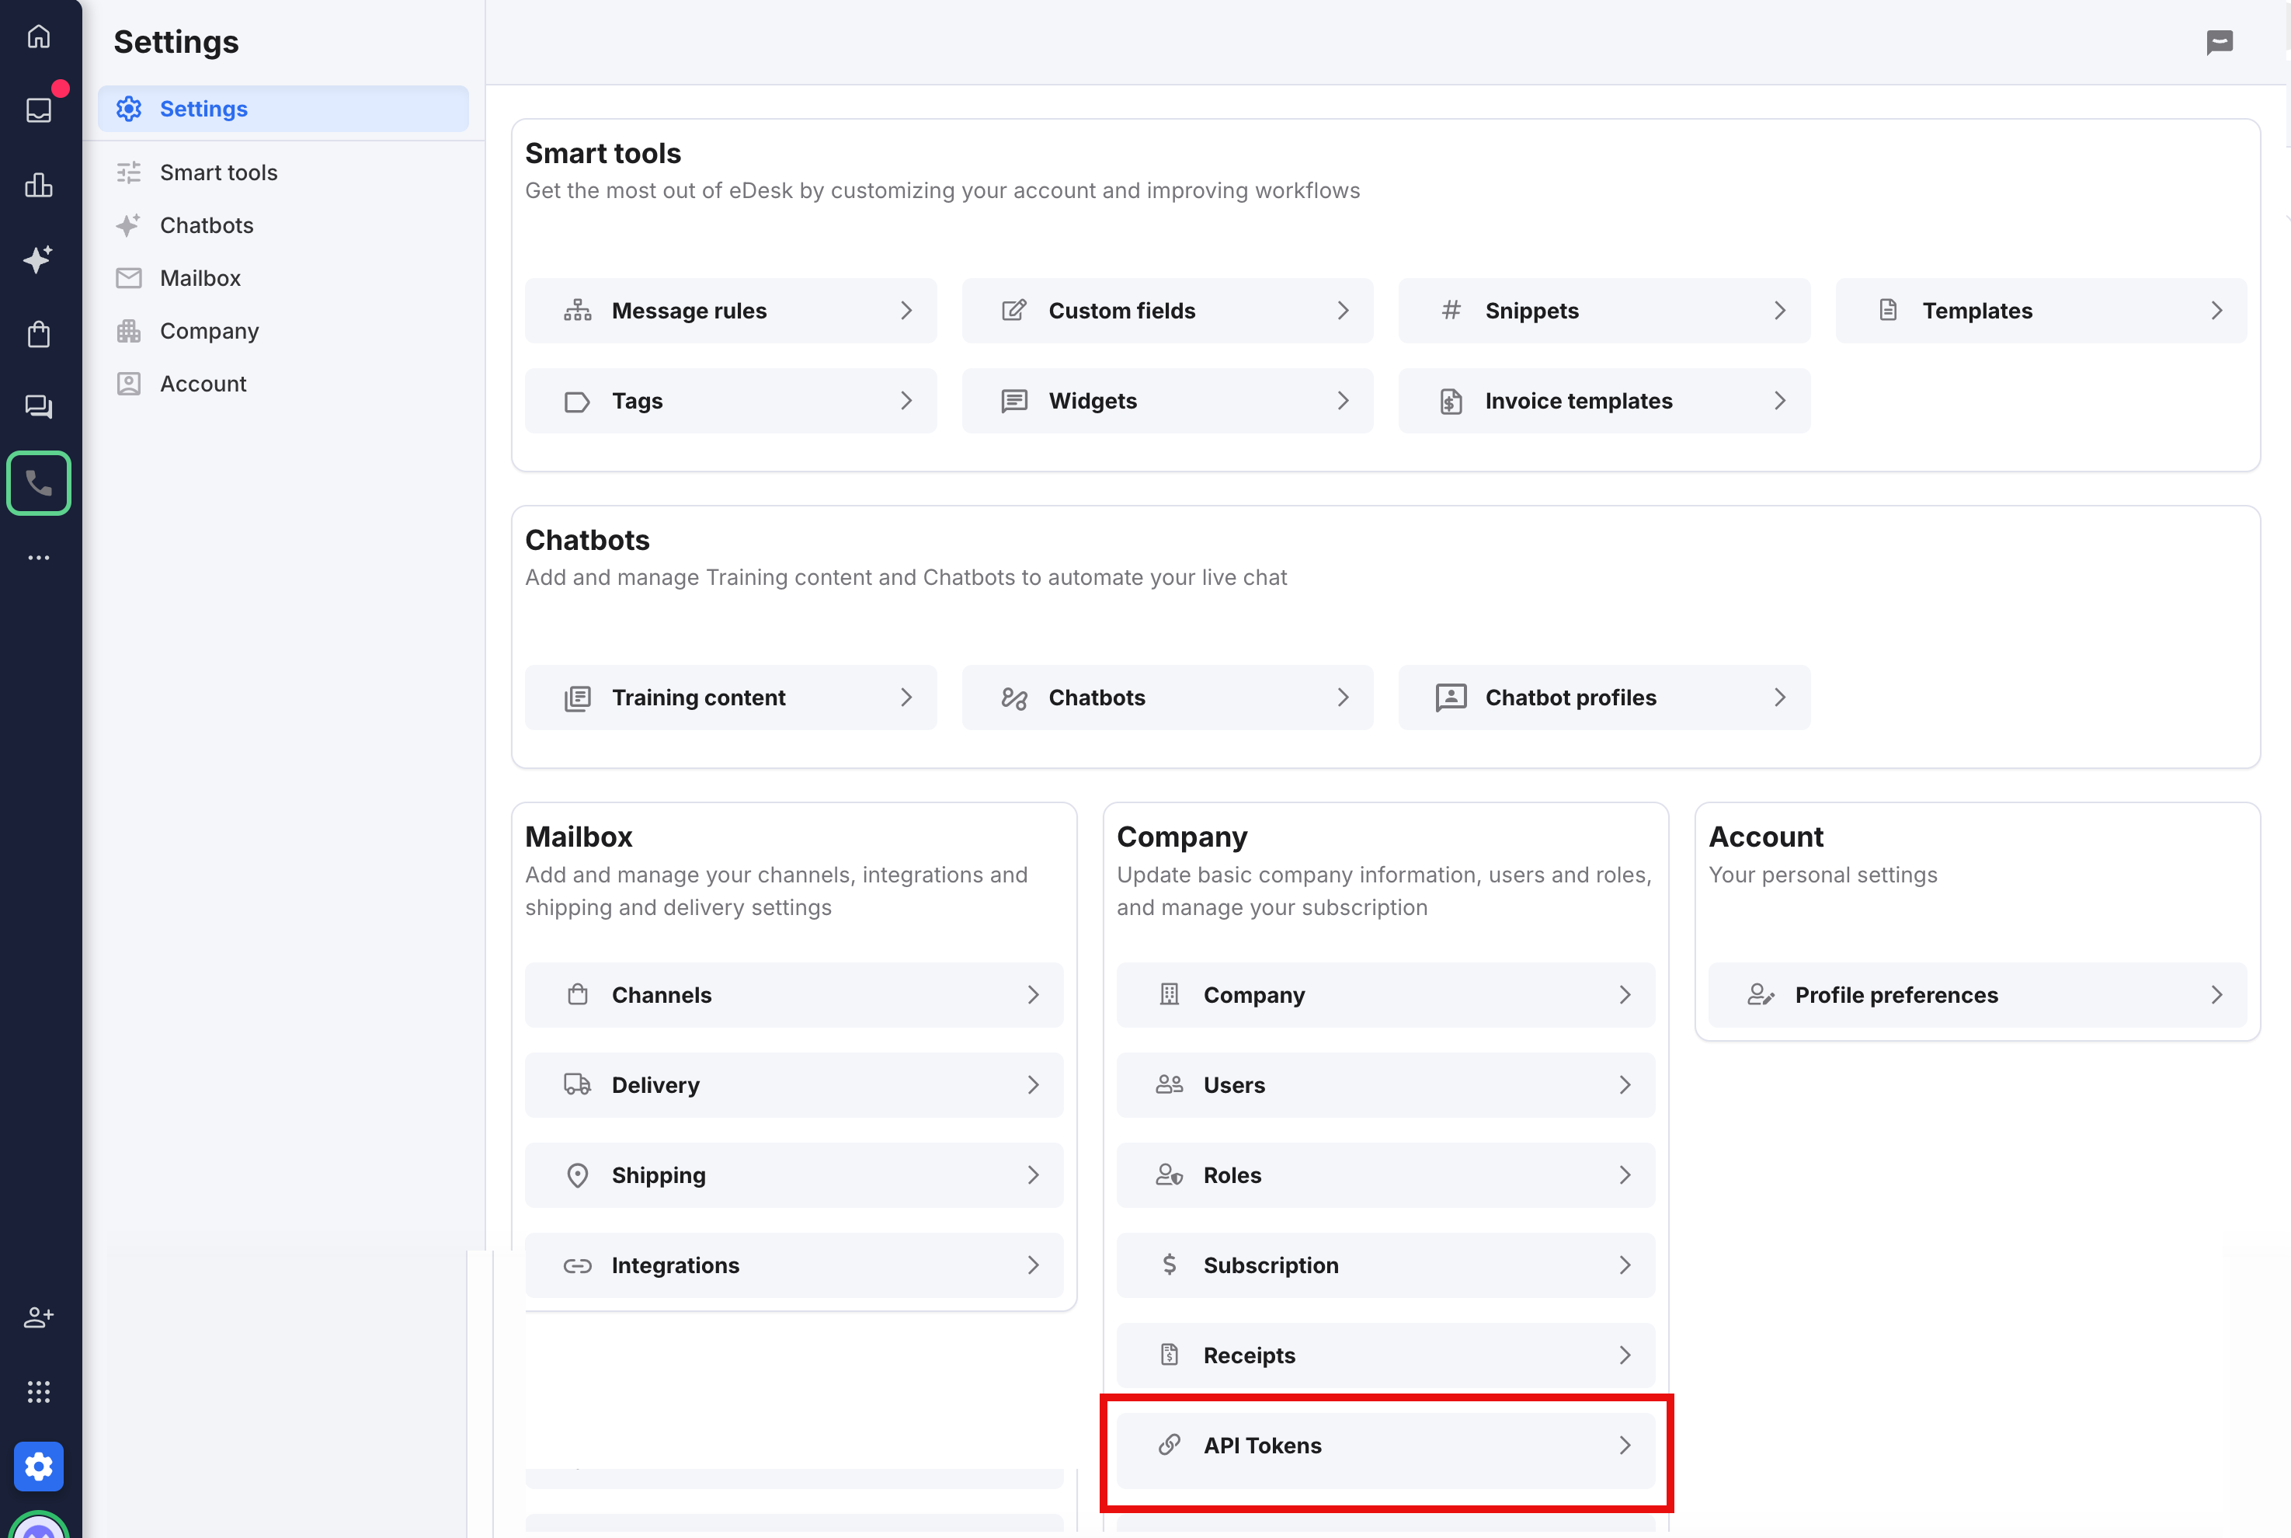Screen dimensions: 2291x1538
Task: Open Training content under Chatbots
Action: coord(731,698)
